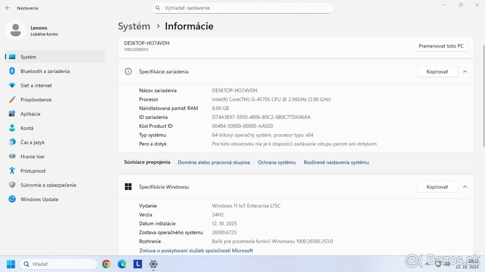Screen dimensions: 485x272
Task: Click the Prispôsobenie paintbrush icon
Action: [x=12, y=99]
